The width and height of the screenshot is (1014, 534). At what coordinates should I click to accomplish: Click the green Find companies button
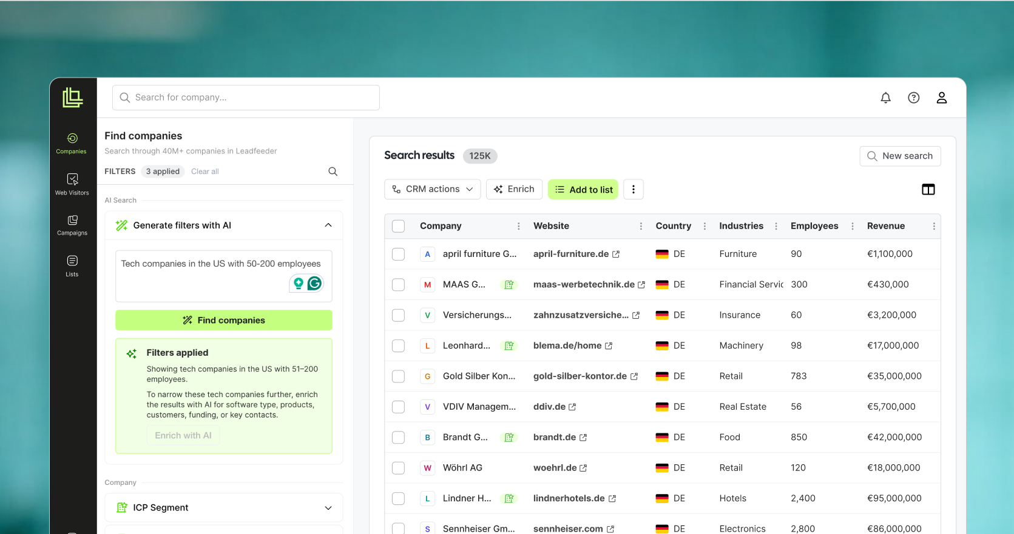(224, 320)
